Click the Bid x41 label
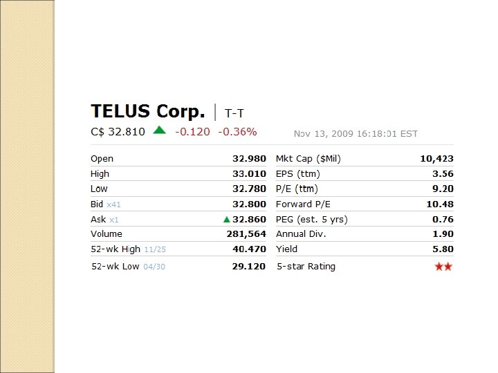 106,204
